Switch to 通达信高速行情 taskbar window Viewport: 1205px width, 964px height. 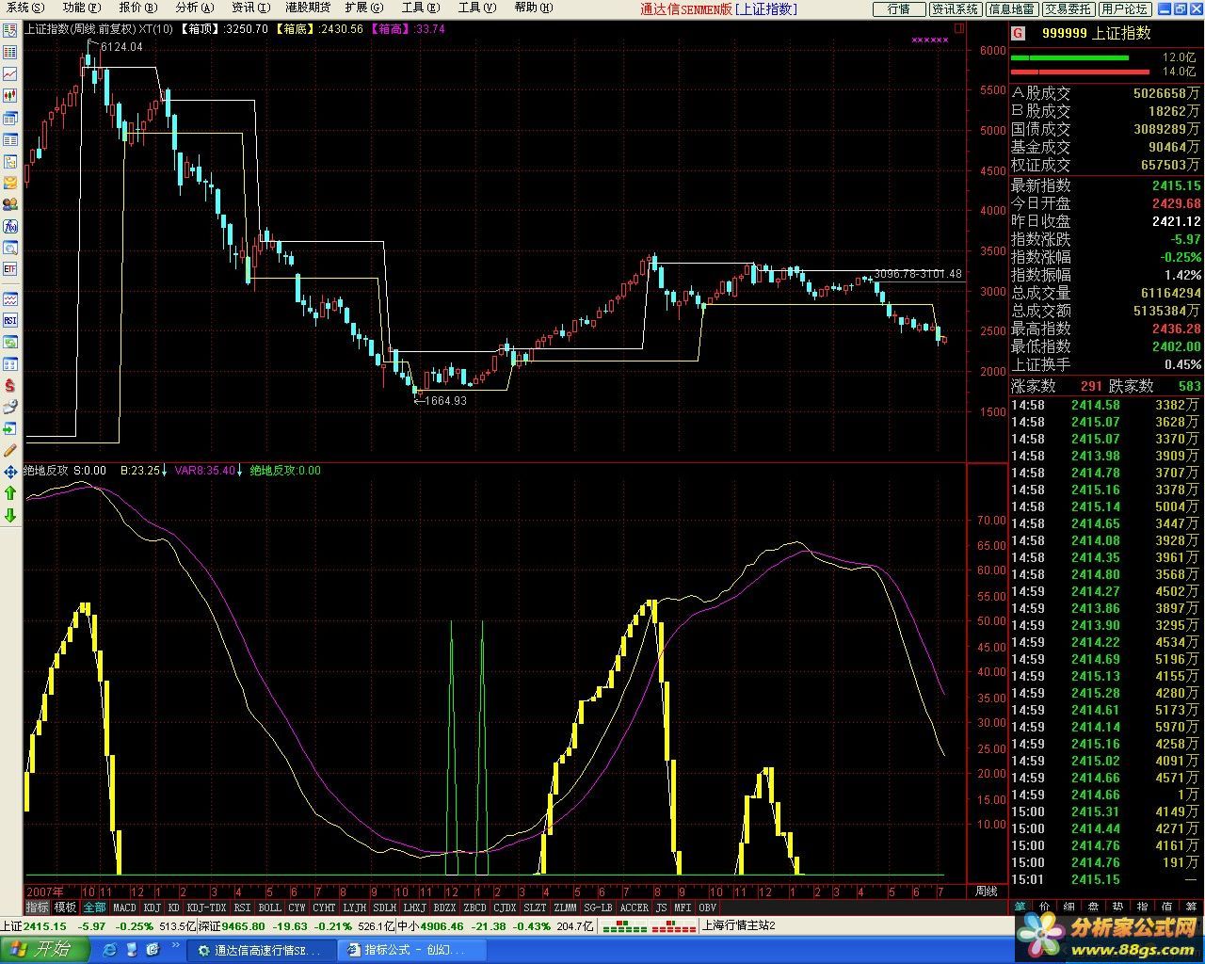(260, 951)
